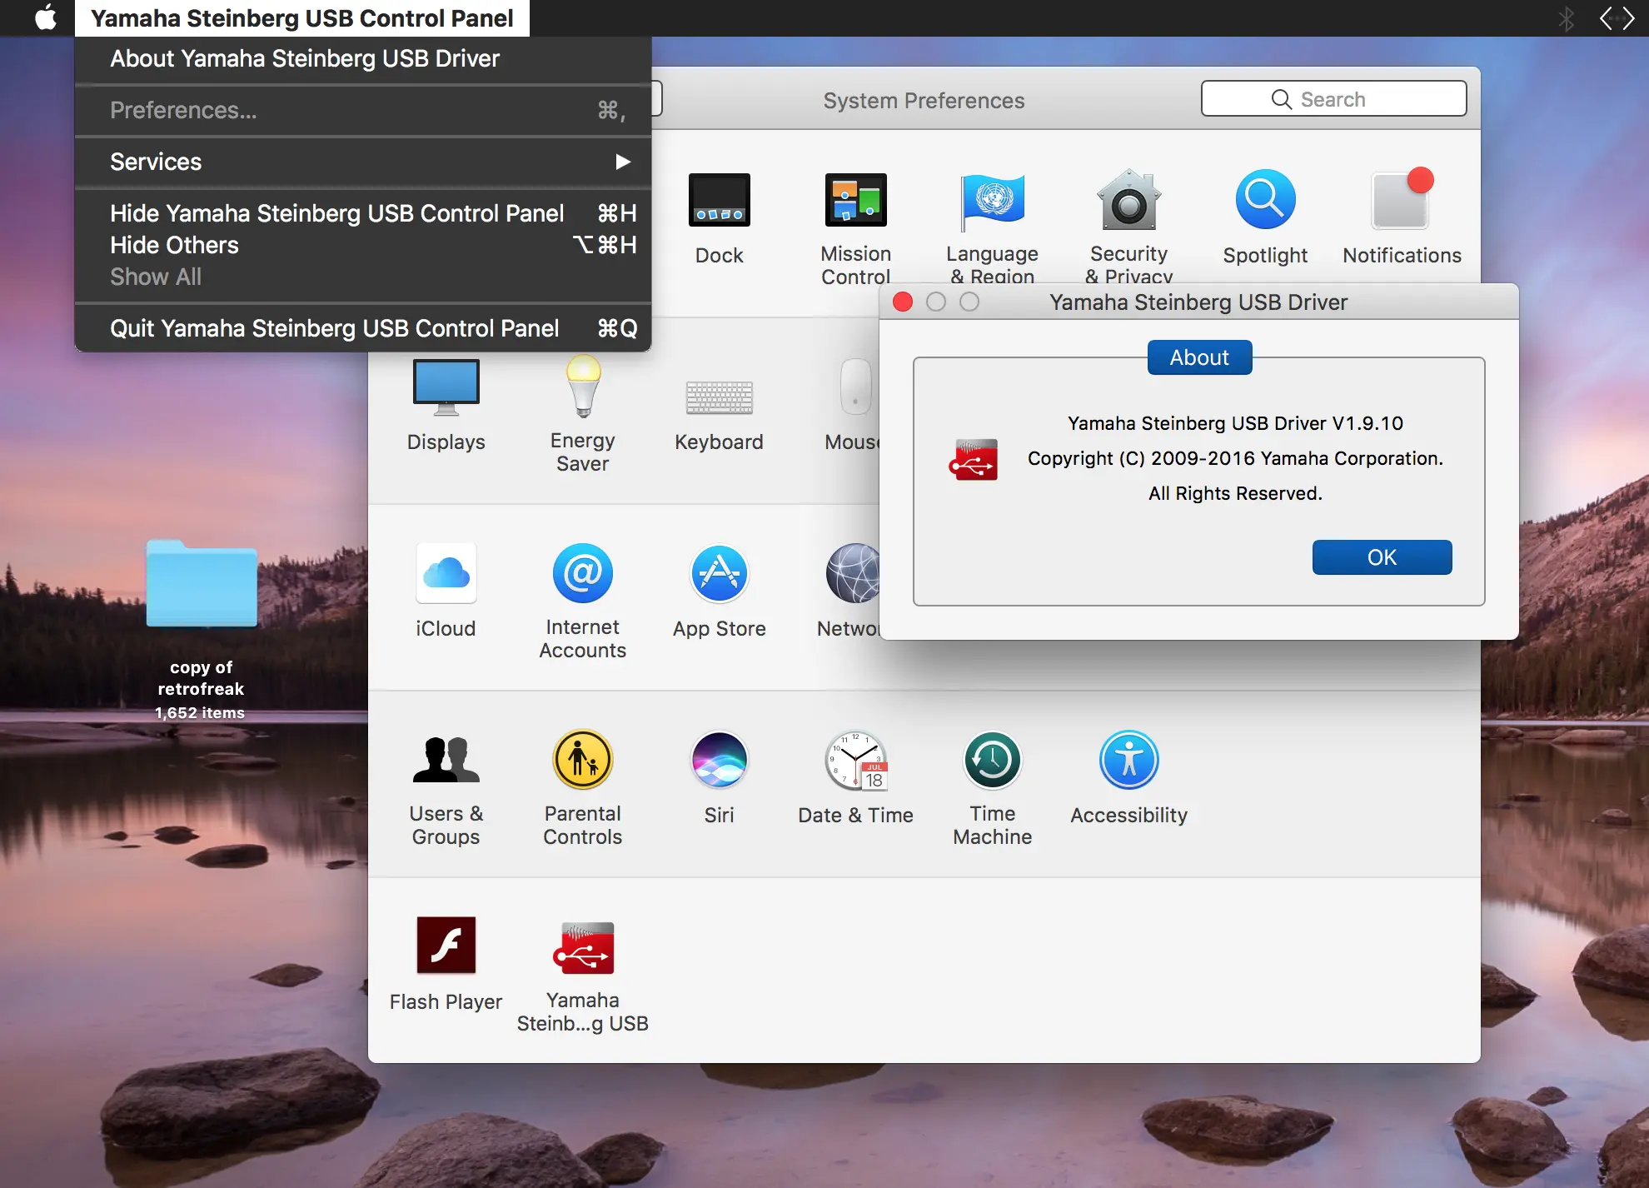
Task: Open Mission Control preferences
Action: [855, 200]
